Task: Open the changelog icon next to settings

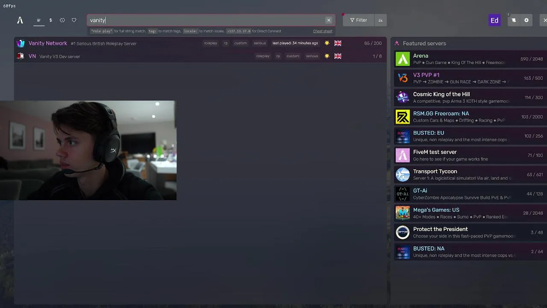Action: (x=514, y=20)
